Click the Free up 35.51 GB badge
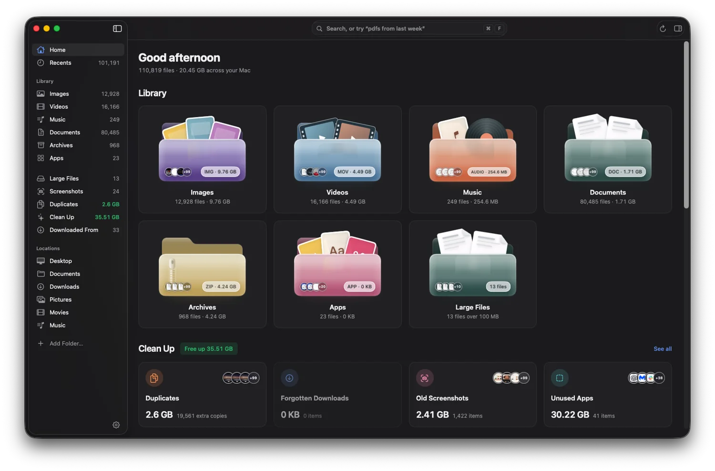The height and width of the screenshot is (471, 715). [x=209, y=348]
